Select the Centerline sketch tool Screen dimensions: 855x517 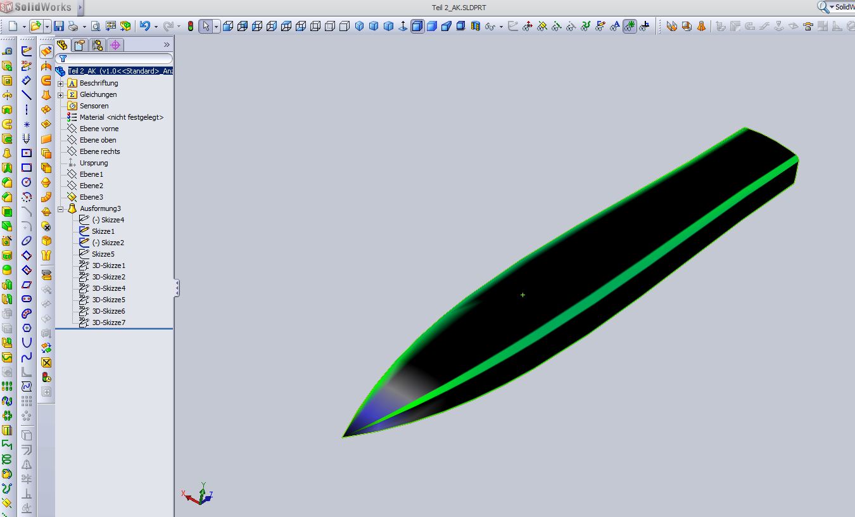tap(27, 110)
